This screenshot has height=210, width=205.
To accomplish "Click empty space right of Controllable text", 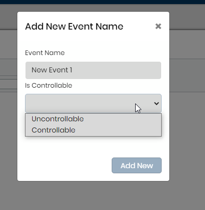I will 118,130.
